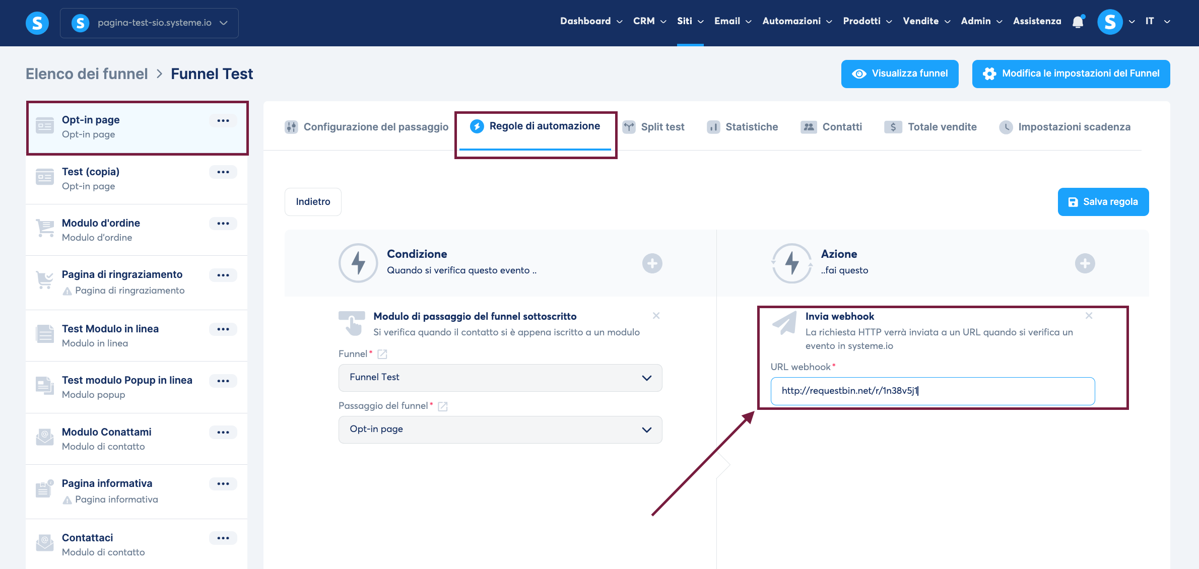Click the notification bell icon

click(1078, 22)
